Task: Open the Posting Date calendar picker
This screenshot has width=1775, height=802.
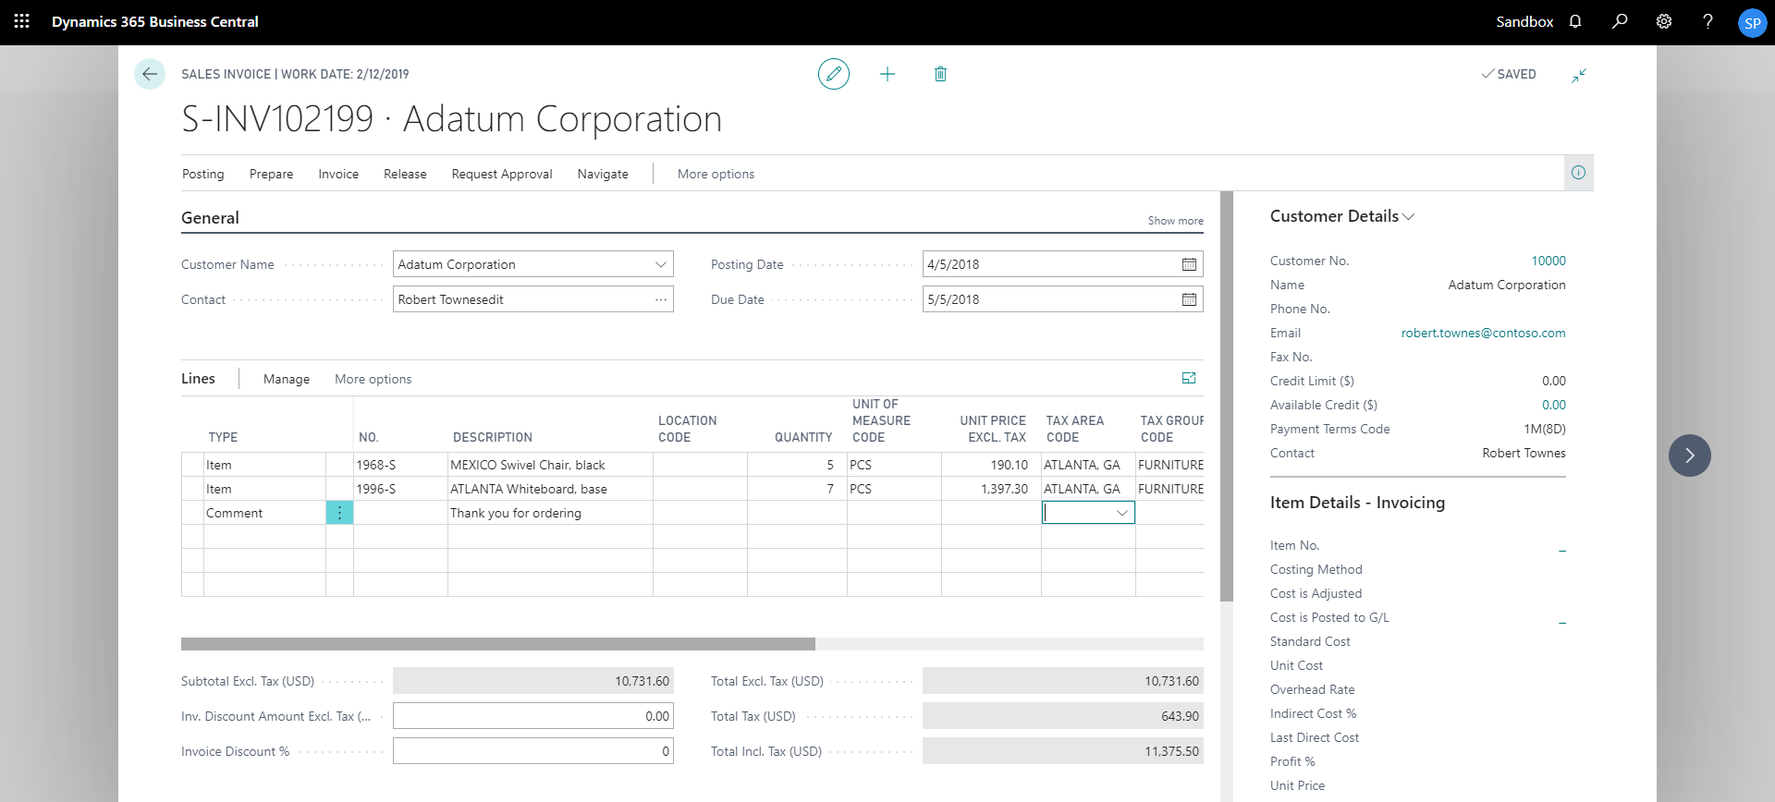Action: (1189, 264)
